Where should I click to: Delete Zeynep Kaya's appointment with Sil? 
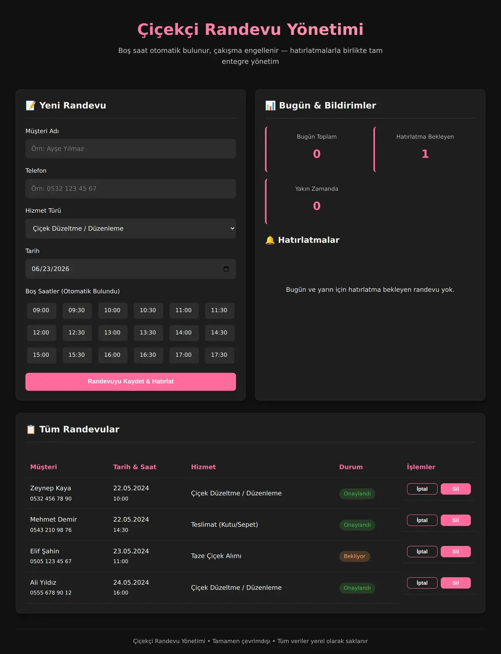pos(456,489)
